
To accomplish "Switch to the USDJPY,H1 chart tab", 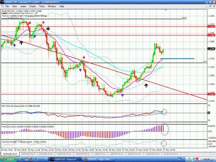I will [100, 154].
